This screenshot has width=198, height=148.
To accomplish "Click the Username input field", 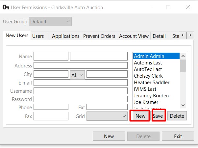I will [80, 91].
